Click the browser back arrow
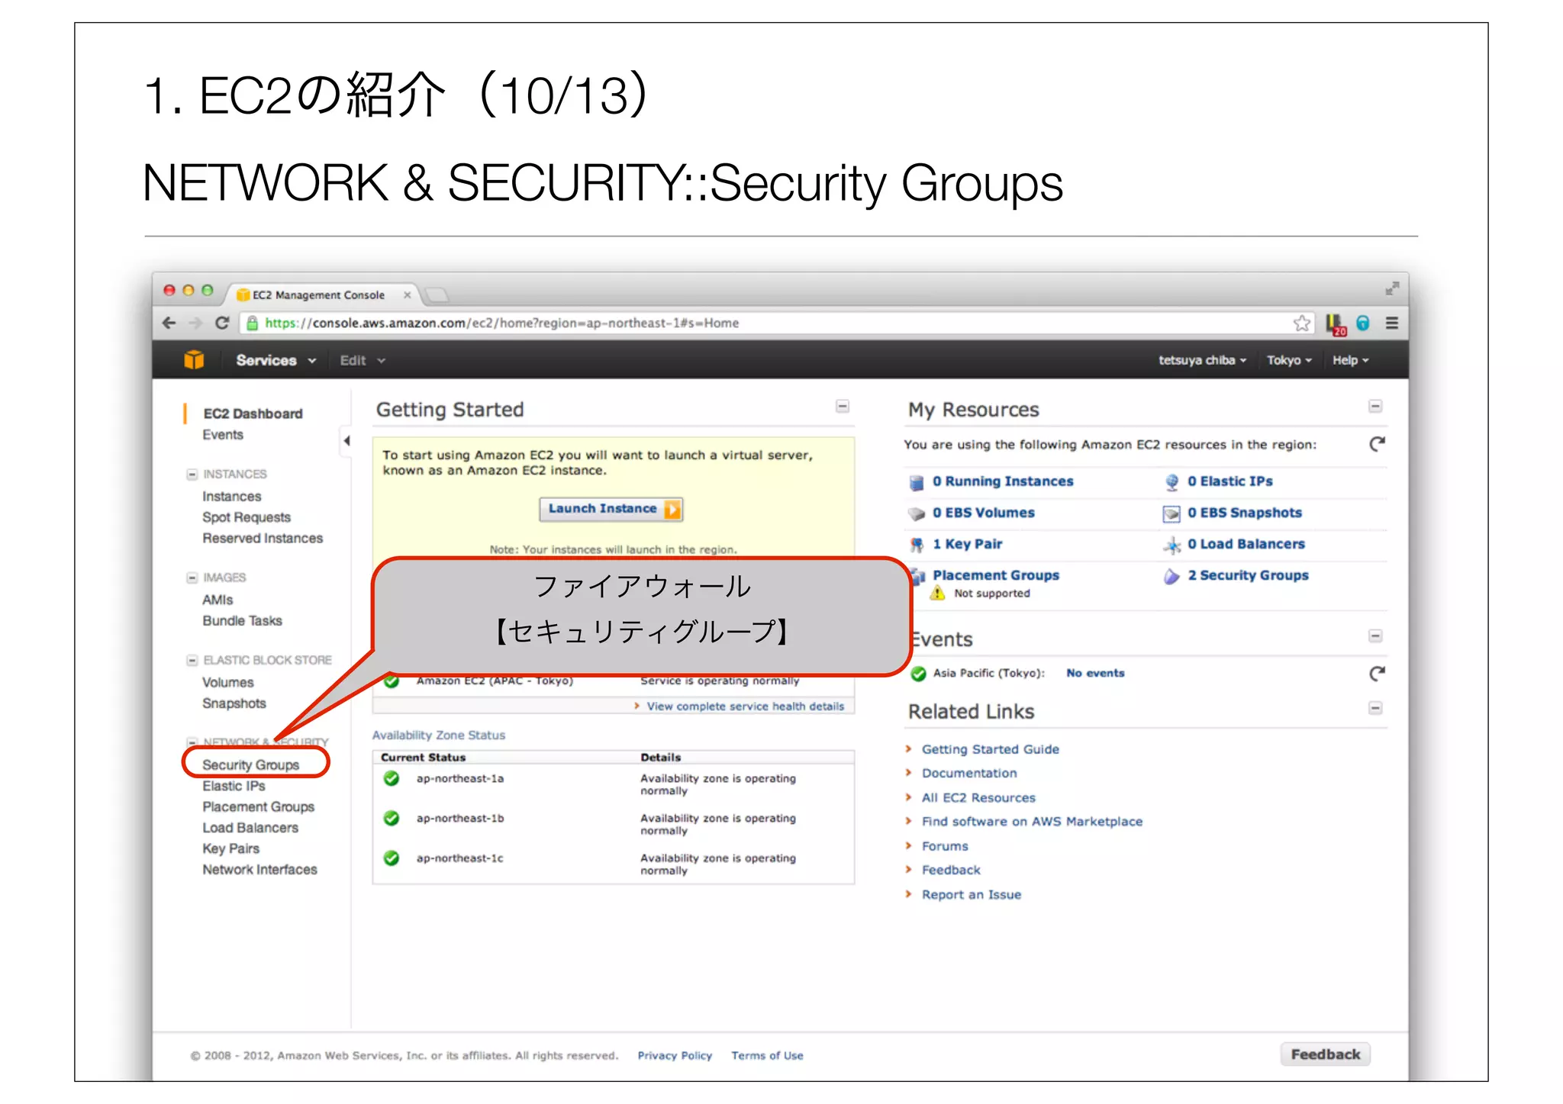This screenshot has height=1104, width=1563. [x=169, y=323]
